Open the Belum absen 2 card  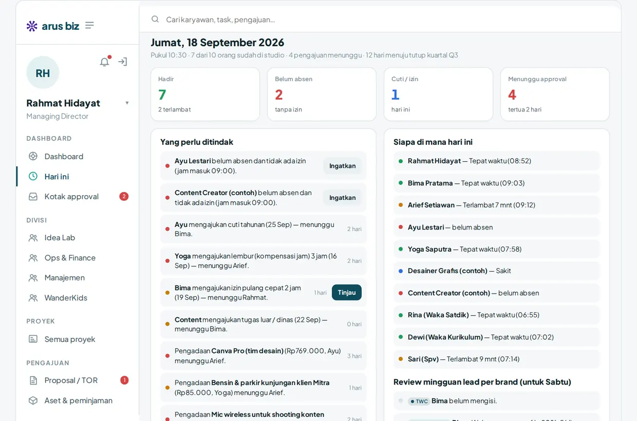coord(322,94)
